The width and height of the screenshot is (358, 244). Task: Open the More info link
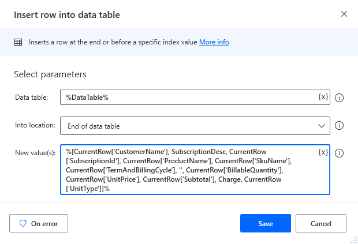pyautogui.click(x=214, y=42)
